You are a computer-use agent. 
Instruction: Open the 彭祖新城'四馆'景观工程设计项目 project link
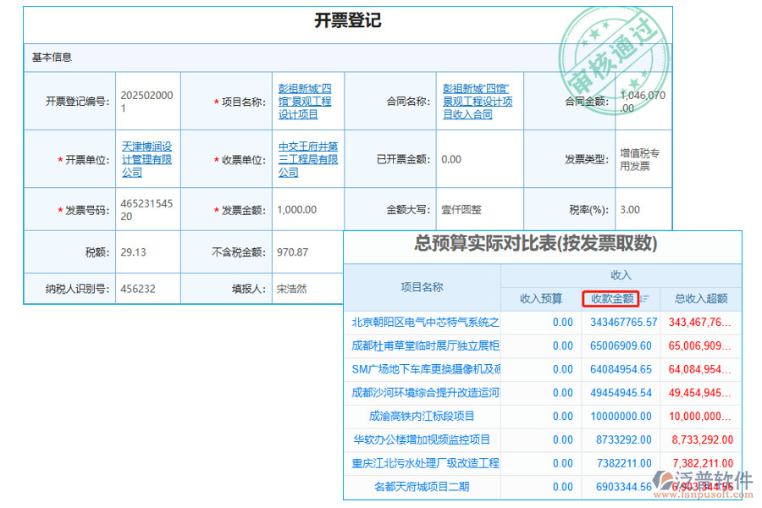pyautogui.click(x=306, y=101)
